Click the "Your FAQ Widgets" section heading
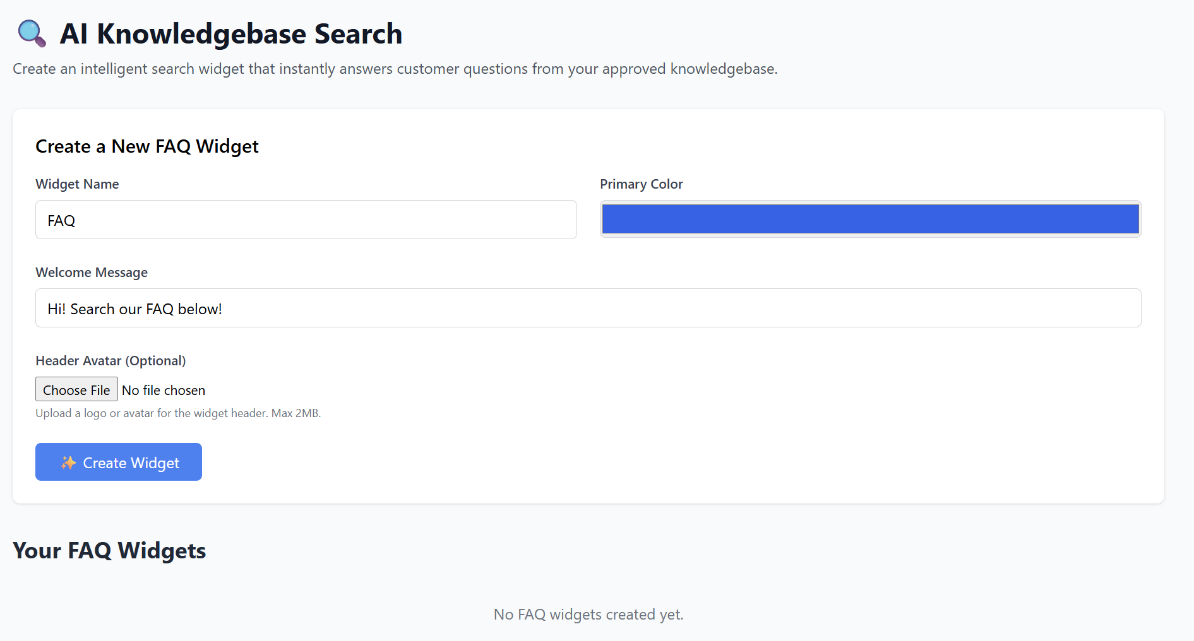The width and height of the screenshot is (1194, 641). tap(109, 551)
